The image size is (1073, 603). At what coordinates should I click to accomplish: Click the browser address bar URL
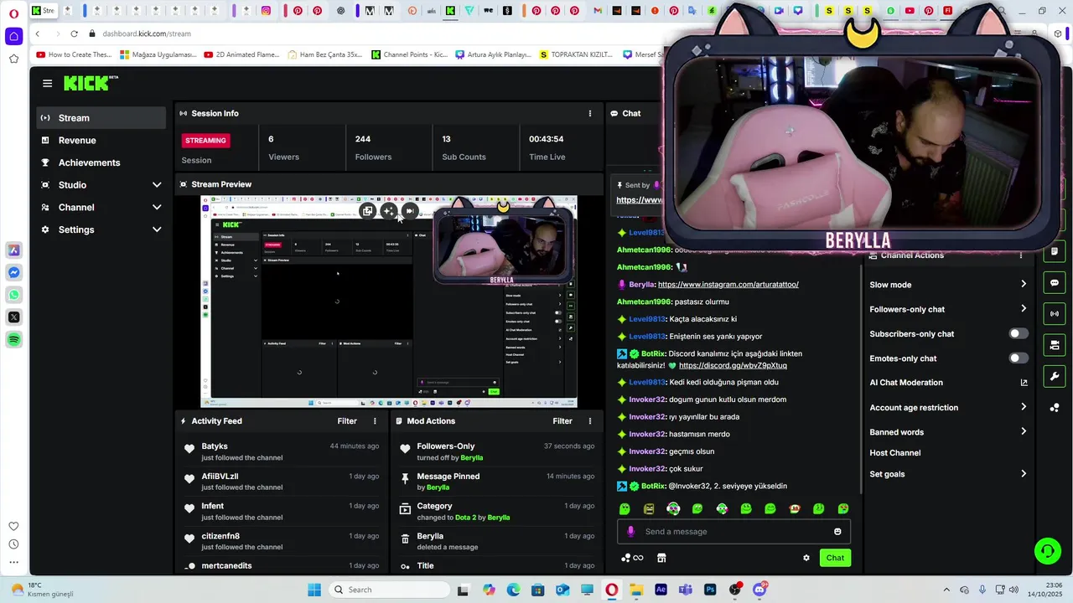[147, 33]
